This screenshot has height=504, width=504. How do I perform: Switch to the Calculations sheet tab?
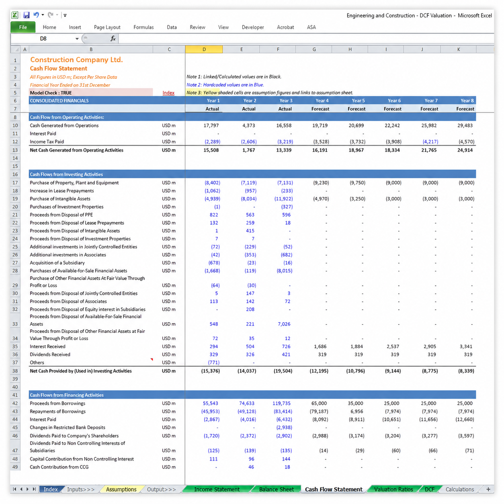point(460,489)
